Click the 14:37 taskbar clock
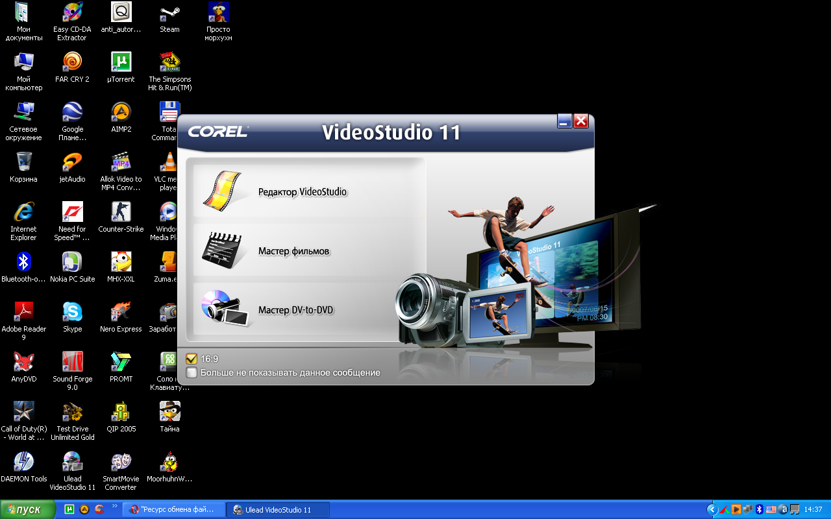The height and width of the screenshot is (519, 831). click(813, 510)
